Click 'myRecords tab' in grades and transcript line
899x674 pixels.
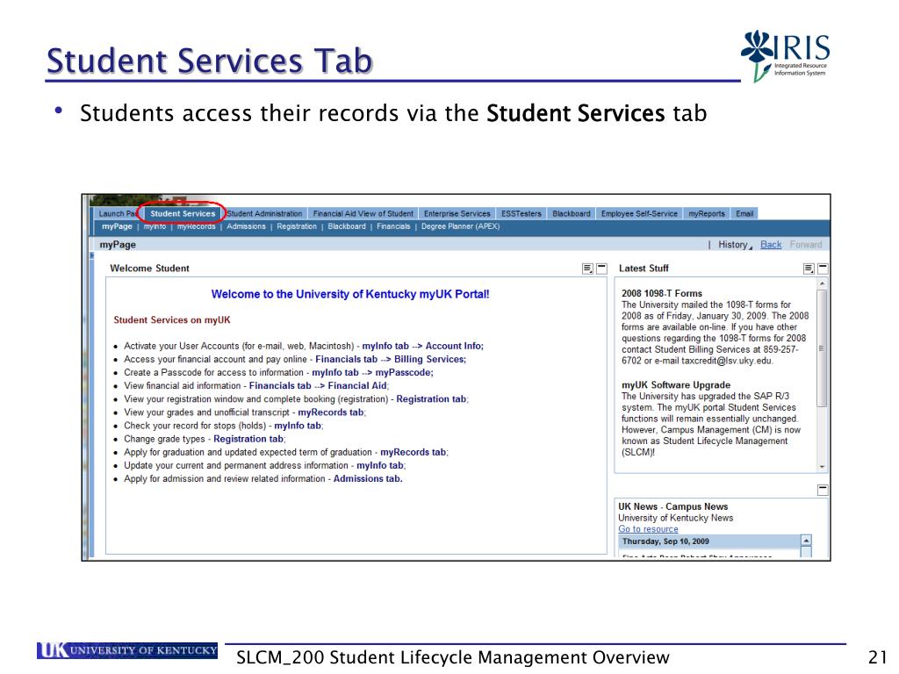(x=331, y=412)
